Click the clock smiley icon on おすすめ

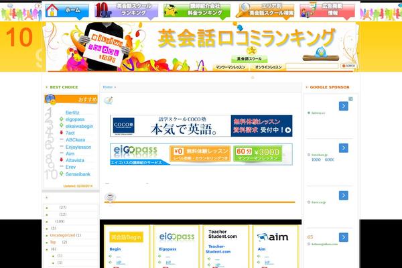tap(50, 99)
